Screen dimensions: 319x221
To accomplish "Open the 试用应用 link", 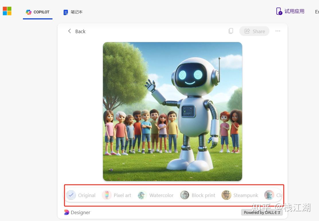I will (290, 11).
